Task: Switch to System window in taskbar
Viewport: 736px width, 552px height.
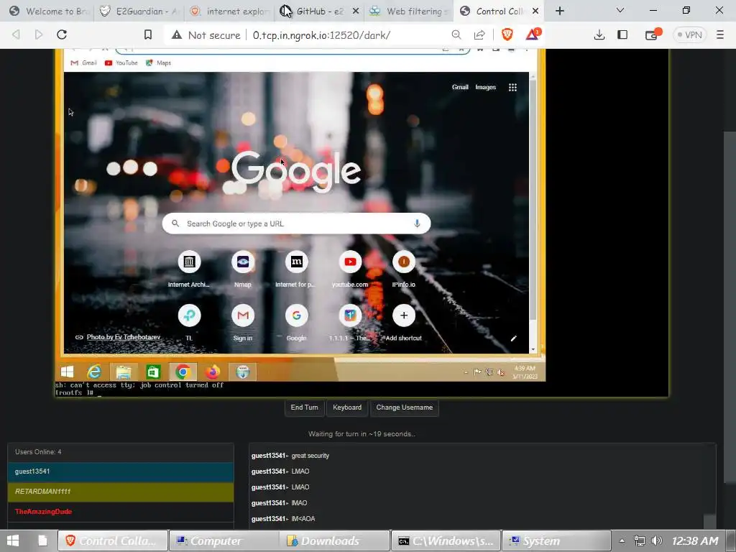Action: tap(556, 540)
